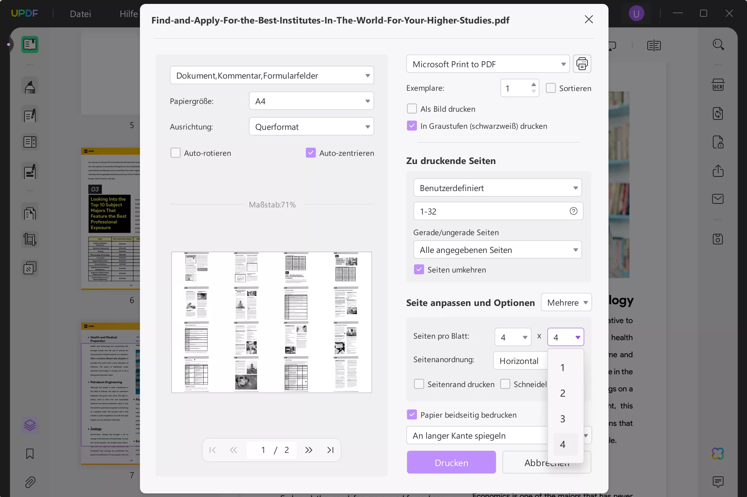The image size is (747, 497).
Task: Click the page range help icon
Action: coord(573,211)
